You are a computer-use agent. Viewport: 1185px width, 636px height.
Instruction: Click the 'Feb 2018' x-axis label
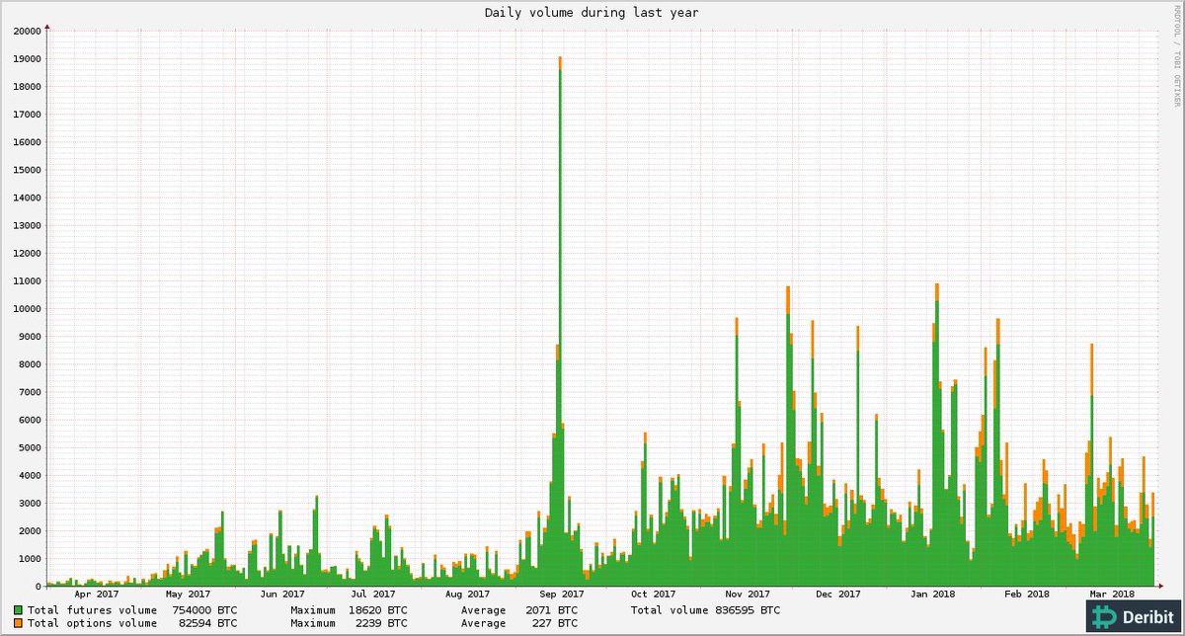coord(1026,594)
